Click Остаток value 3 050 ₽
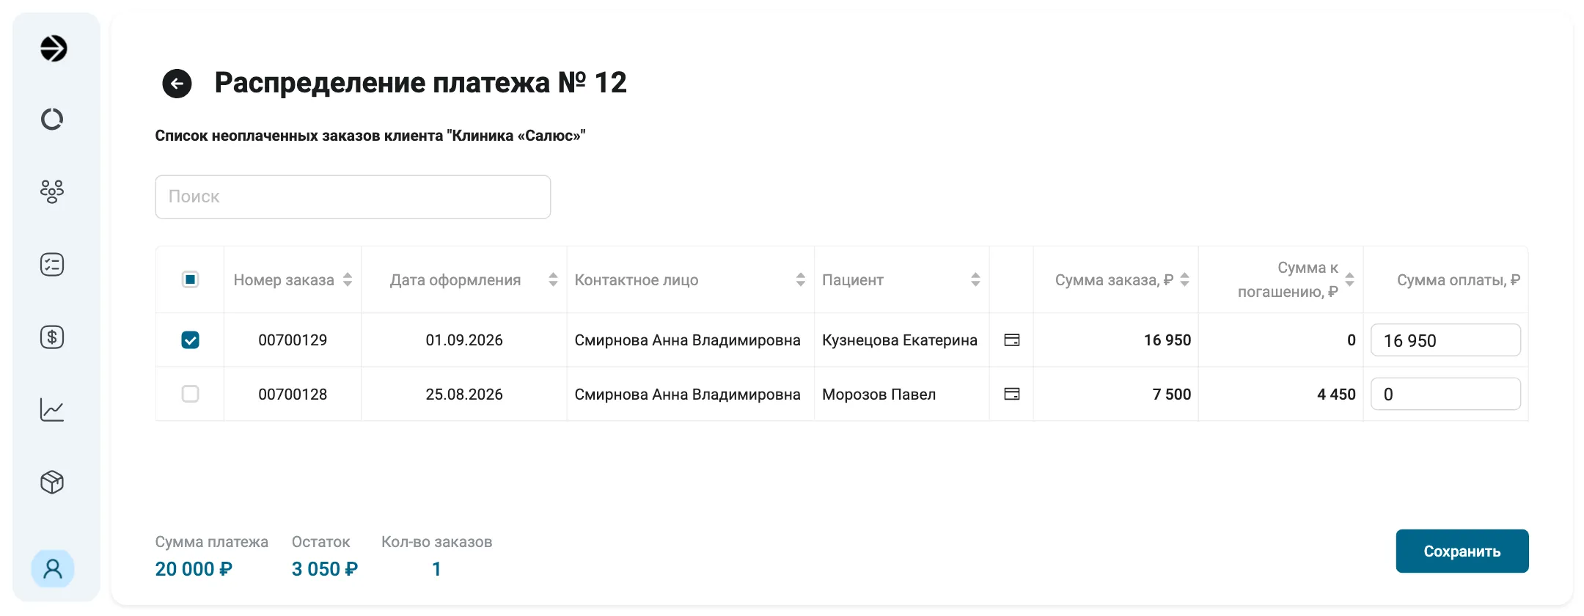 tap(325, 569)
